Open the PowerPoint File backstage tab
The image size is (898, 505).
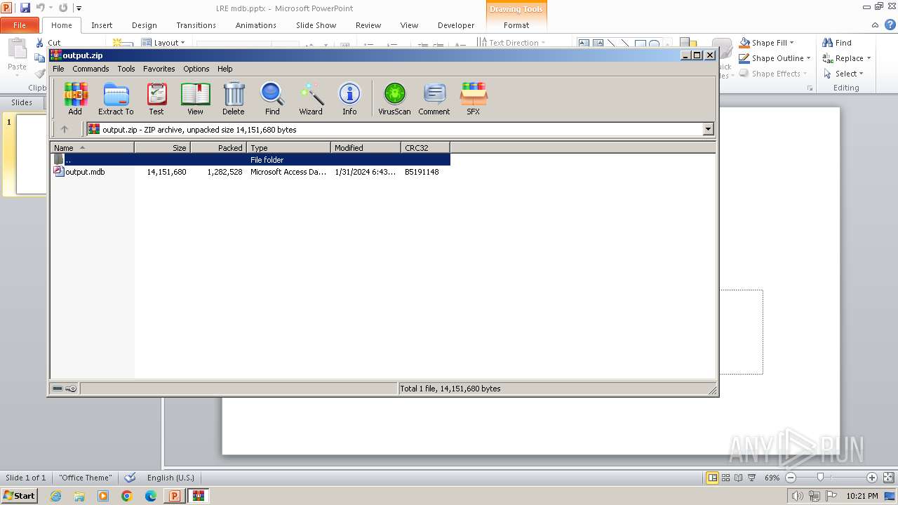20,25
